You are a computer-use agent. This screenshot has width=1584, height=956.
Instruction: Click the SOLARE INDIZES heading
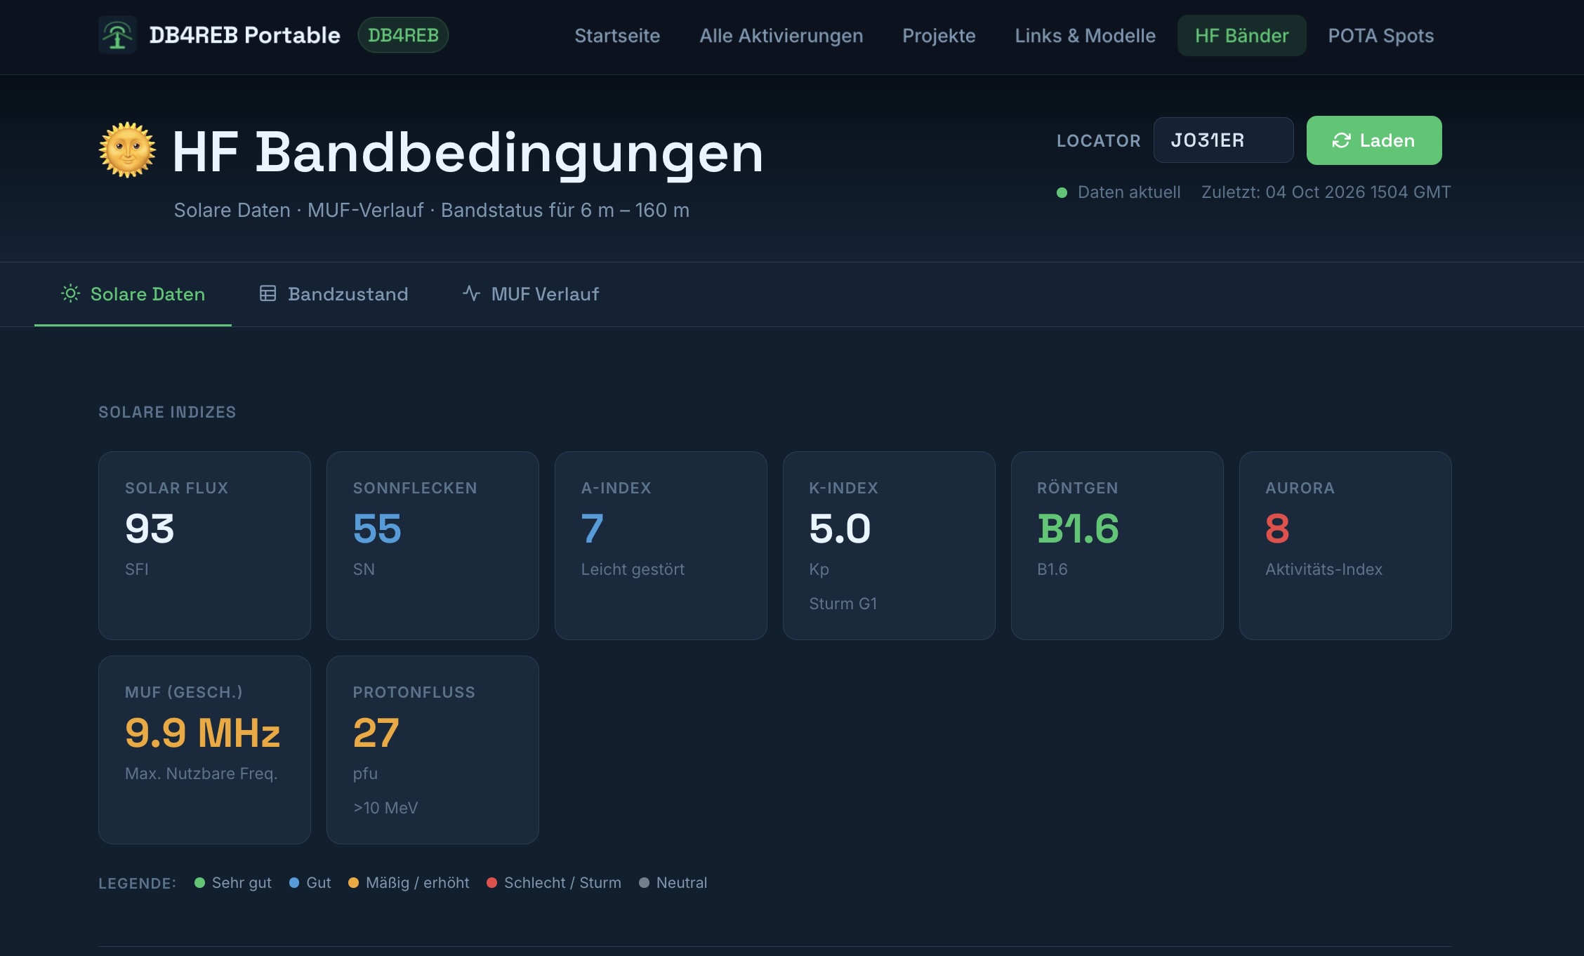pyautogui.click(x=167, y=412)
